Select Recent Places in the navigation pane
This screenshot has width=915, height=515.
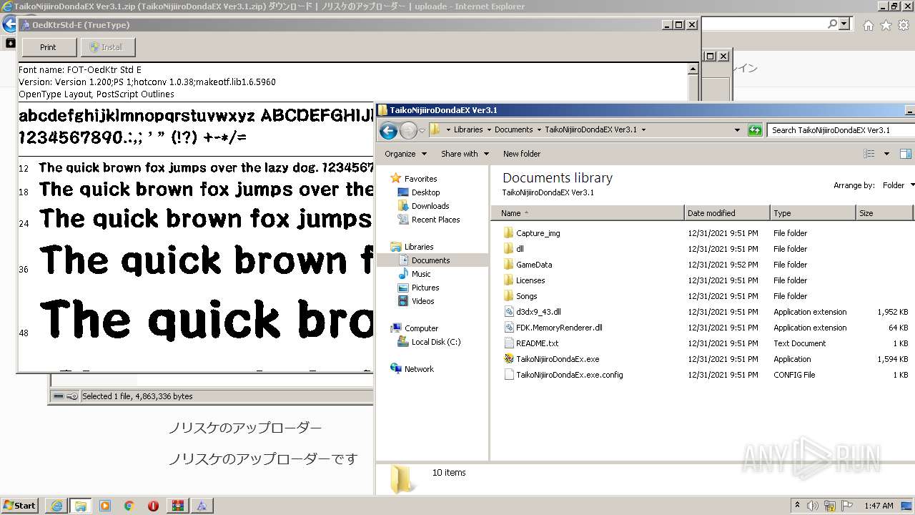pyautogui.click(x=435, y=220)
